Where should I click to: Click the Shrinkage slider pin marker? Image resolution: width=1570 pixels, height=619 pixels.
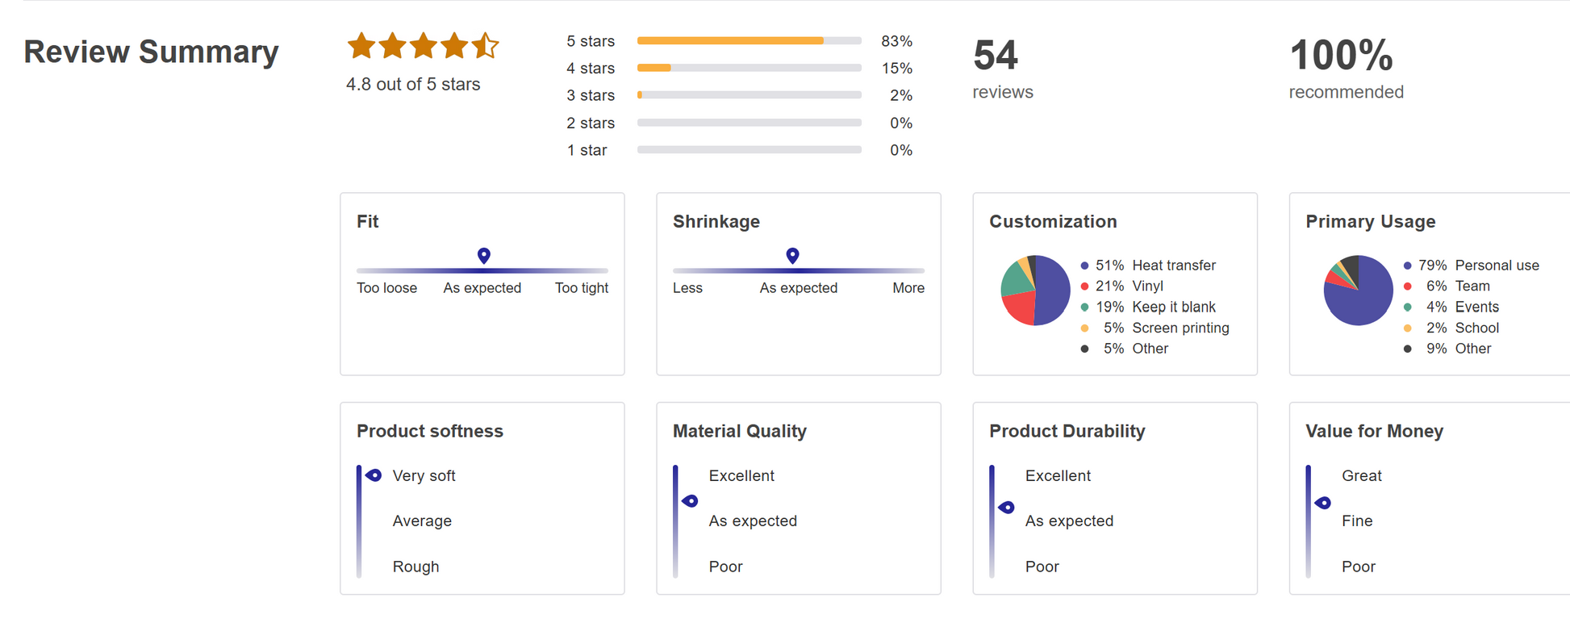(x=792, y=255)
